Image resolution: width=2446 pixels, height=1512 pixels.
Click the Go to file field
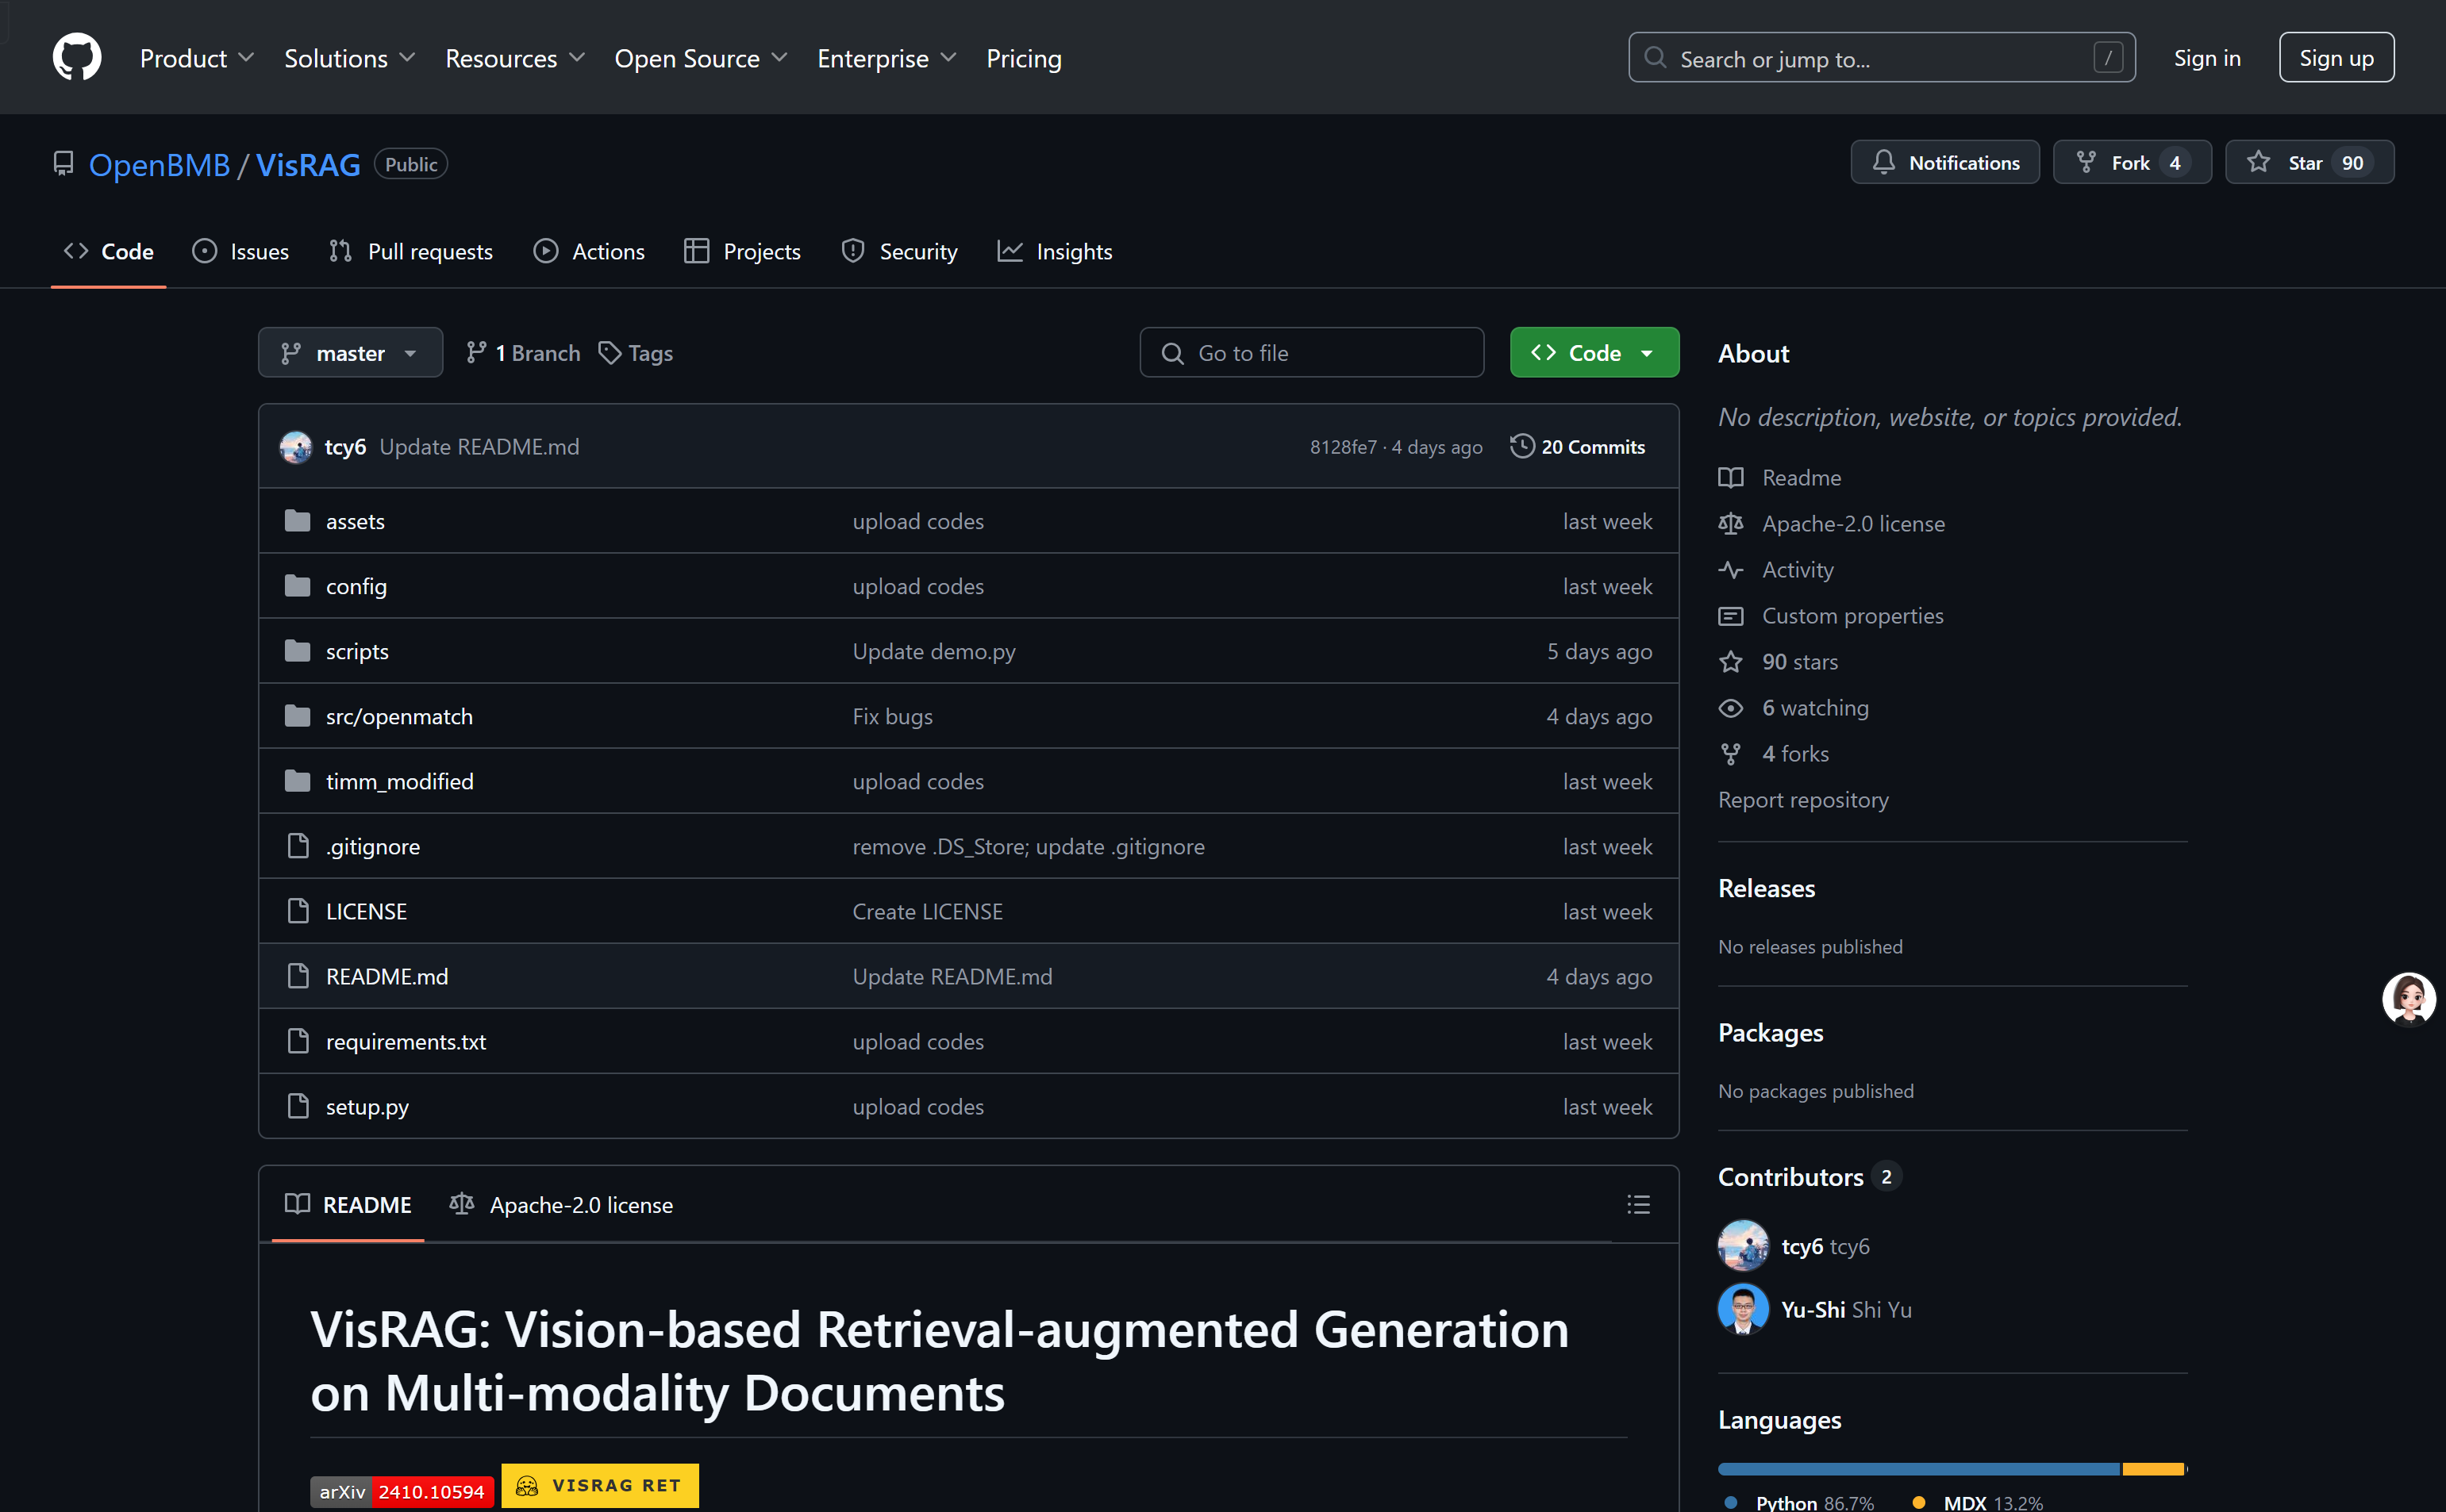click(x=1312, y=353)
